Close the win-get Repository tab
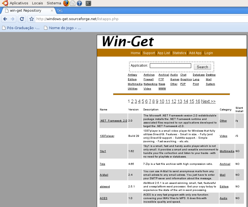 click(52, 11)
